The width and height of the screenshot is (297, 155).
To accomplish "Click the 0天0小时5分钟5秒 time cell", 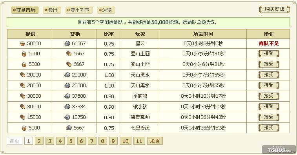I will (x=203, y=44).
